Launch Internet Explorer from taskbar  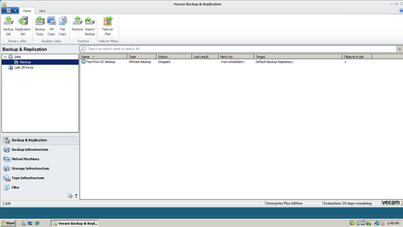point(37,223)
